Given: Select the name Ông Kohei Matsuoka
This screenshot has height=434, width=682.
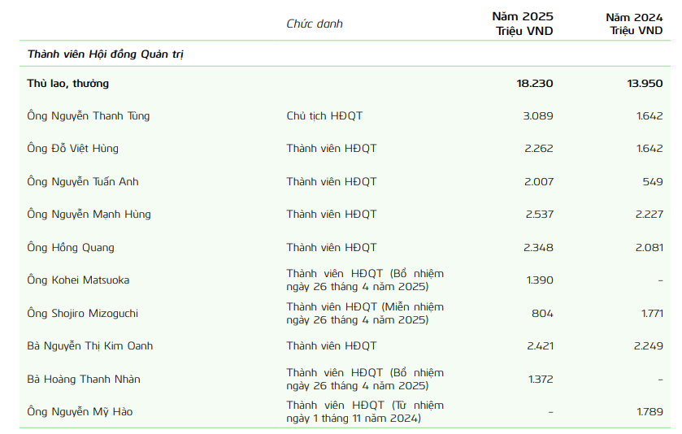Looking at the screenshot, I should pos(78,280).
